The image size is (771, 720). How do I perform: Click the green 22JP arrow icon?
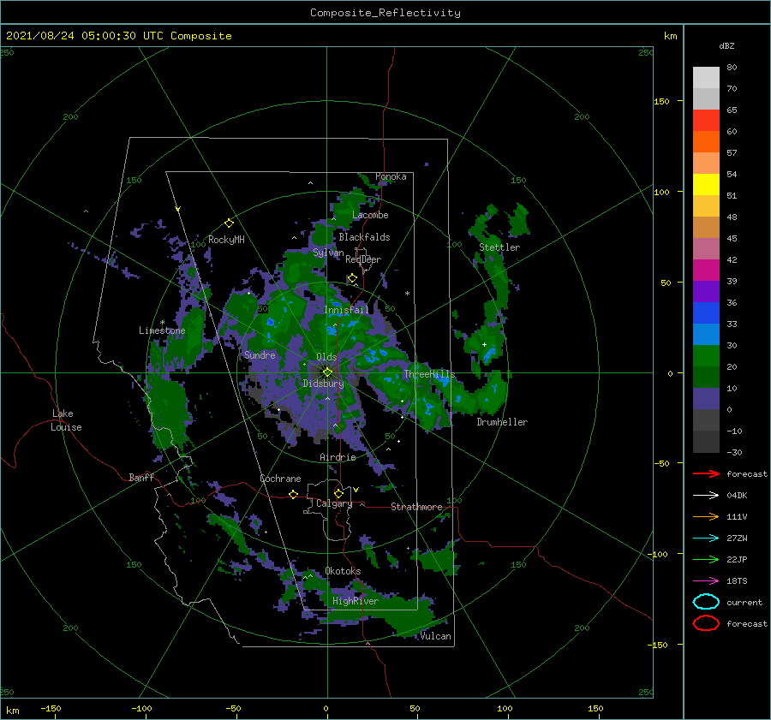706,559
